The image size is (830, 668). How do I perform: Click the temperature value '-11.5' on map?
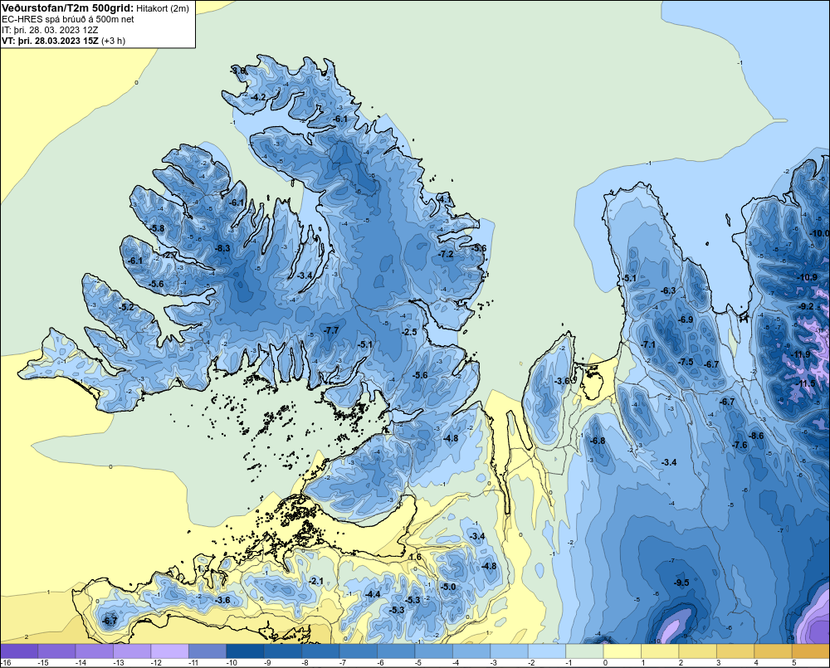point(806,383)
